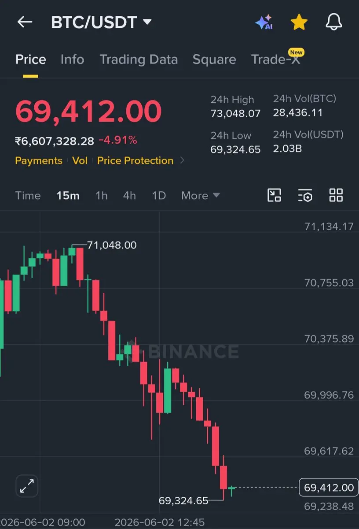Open the chart drawing tools icon

[x=275, y=195]
